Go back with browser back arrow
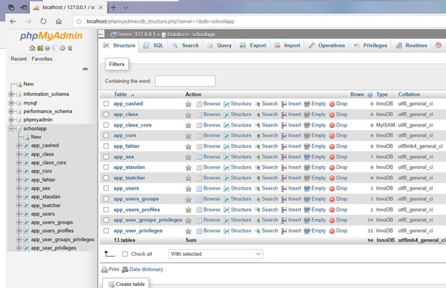This screenshot has width=446, height=288. tap(13, 21)
